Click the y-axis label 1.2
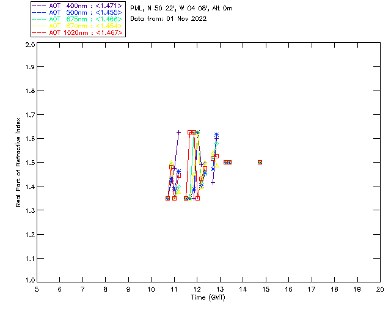This screenshot has height=313, width=391. coord(30,235)
